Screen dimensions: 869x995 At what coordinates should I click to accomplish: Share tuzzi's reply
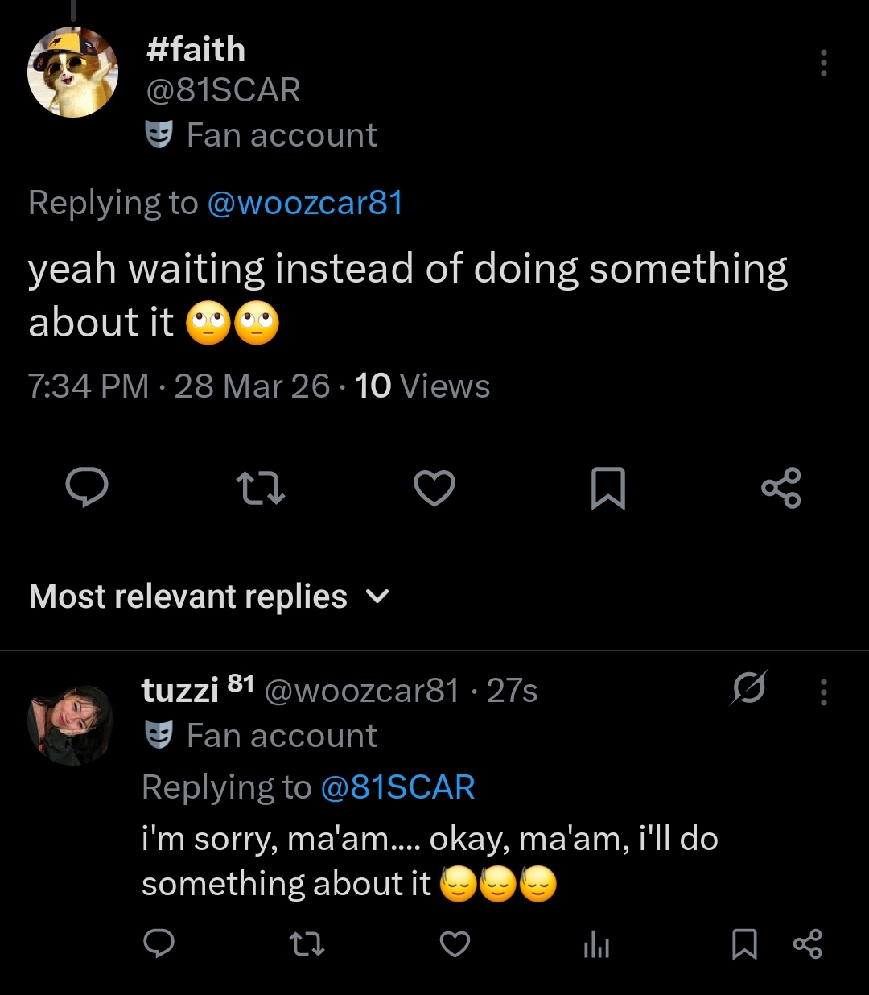[808, 943]
